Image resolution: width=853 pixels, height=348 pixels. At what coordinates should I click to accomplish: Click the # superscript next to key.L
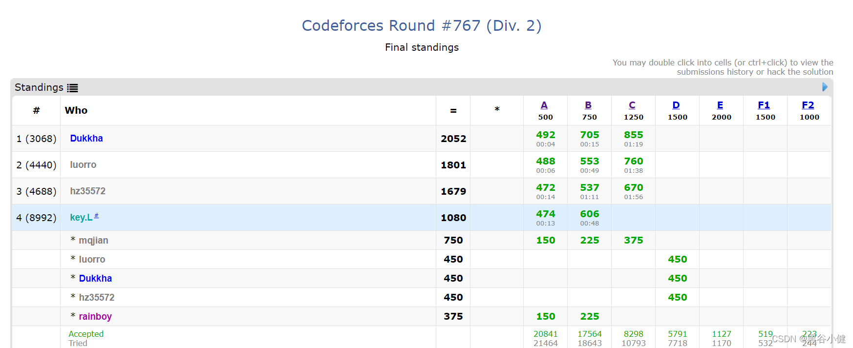click(x=96, y=215)
